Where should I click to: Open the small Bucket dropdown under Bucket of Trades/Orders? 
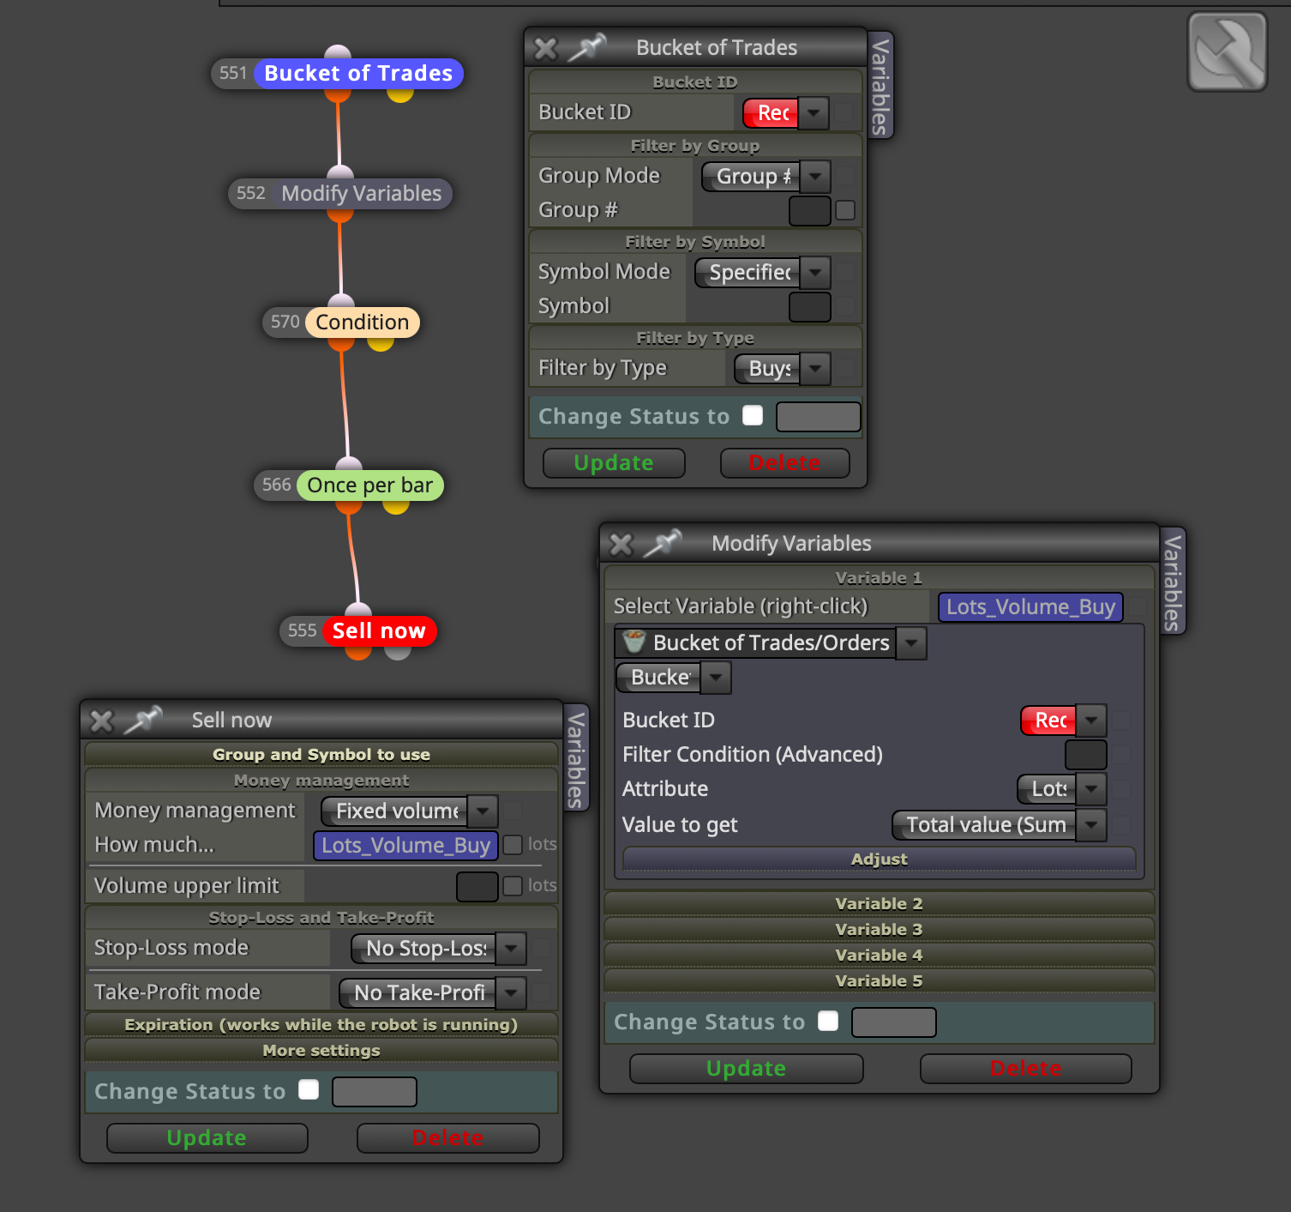pyautogui.click(x=673, y=678)
